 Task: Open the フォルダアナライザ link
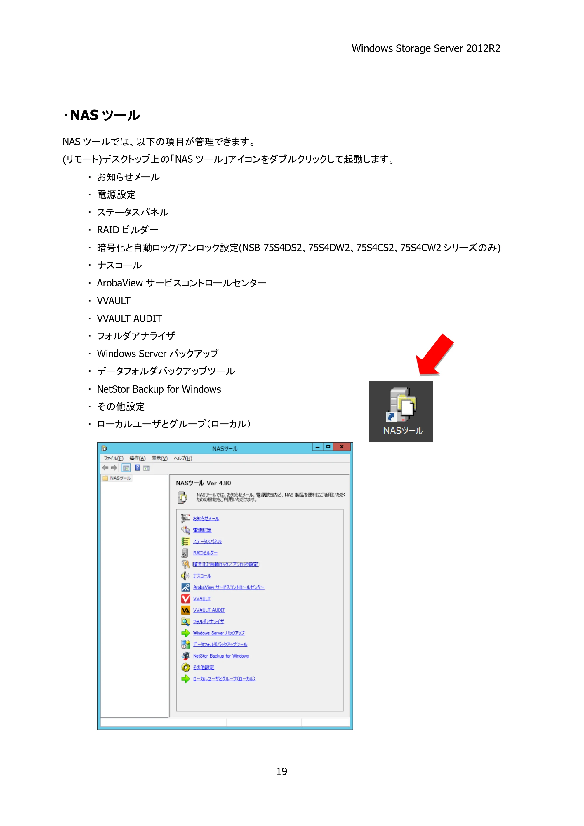click(x=208, y=622)
